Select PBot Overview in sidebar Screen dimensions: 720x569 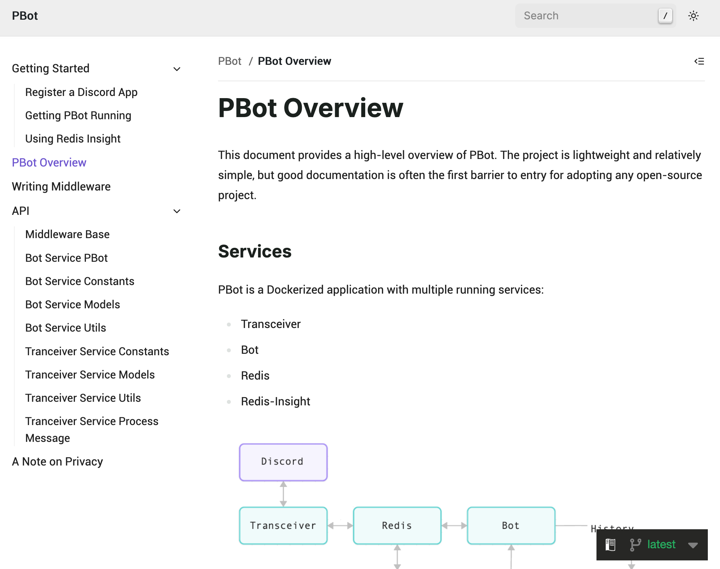(49, 163)
